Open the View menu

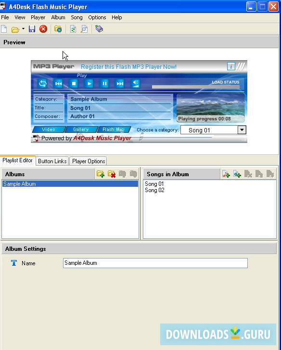tap(20, 17)
